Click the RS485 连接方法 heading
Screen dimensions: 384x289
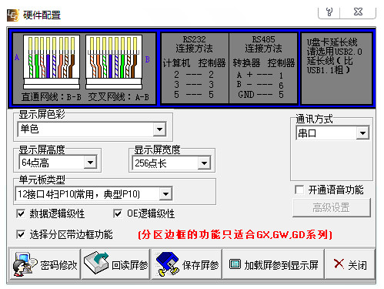tap(263, 44)
